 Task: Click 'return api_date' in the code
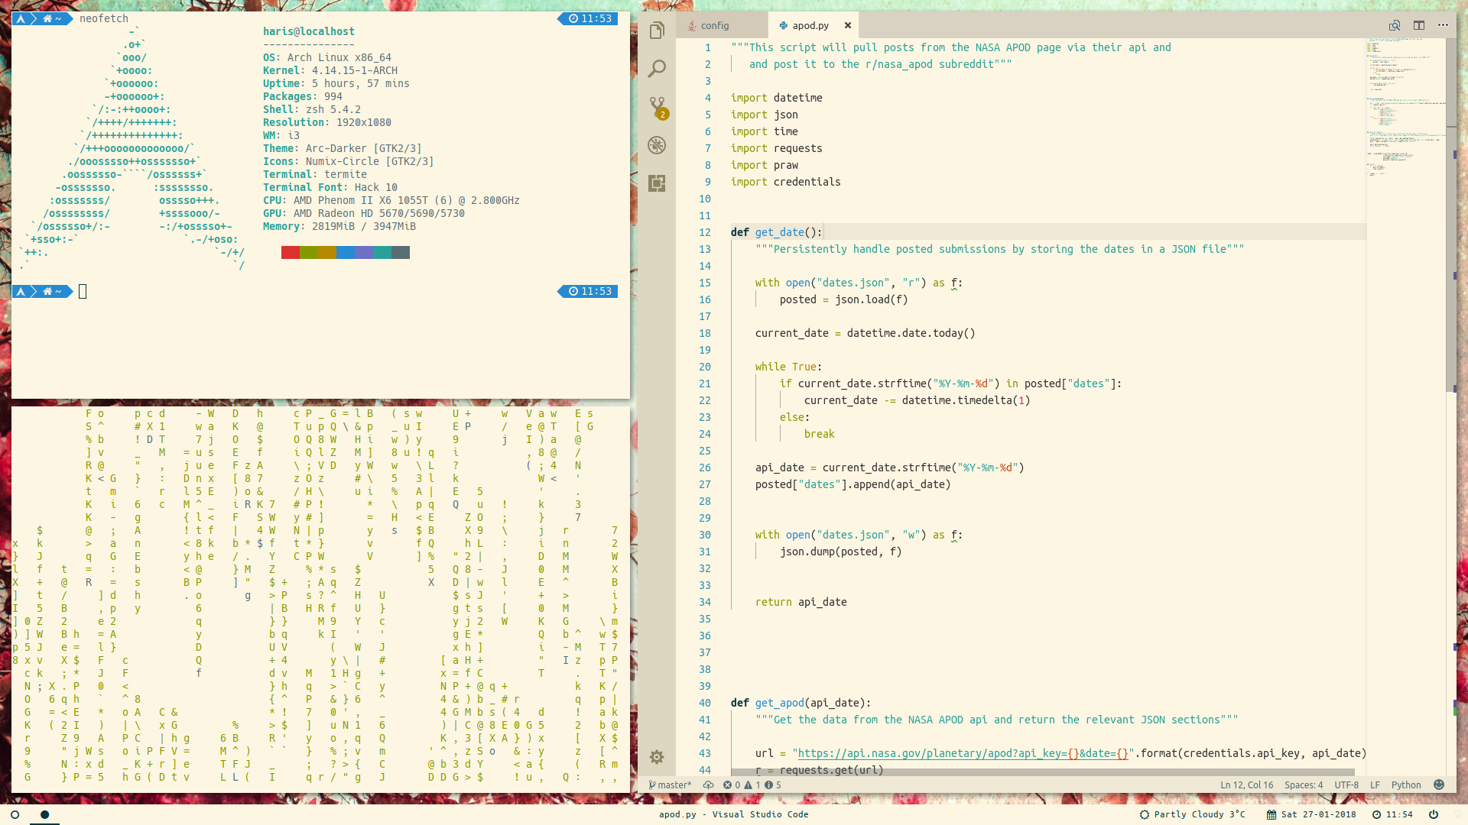(801, 602)
